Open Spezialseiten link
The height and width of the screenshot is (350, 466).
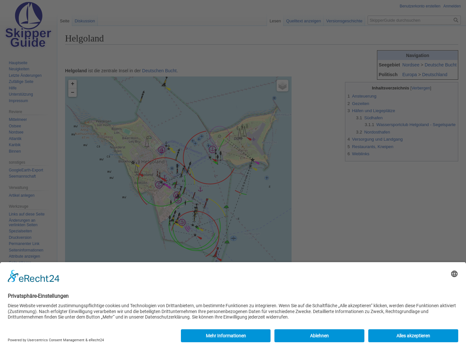click(x=20, y=231)
